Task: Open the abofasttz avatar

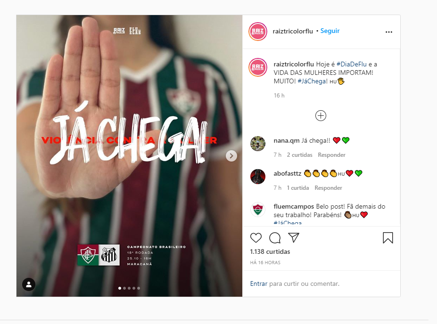Action: tap(258, 177)
